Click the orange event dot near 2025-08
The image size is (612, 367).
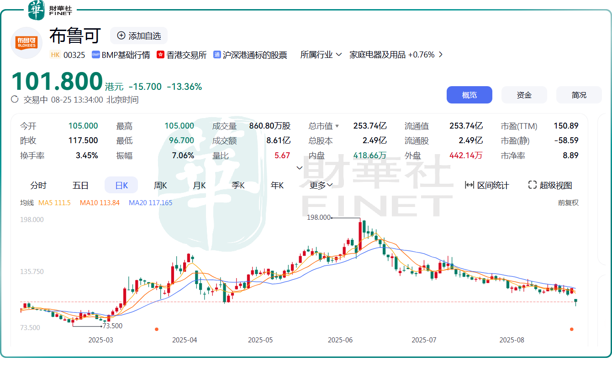(x=571, y=329)
